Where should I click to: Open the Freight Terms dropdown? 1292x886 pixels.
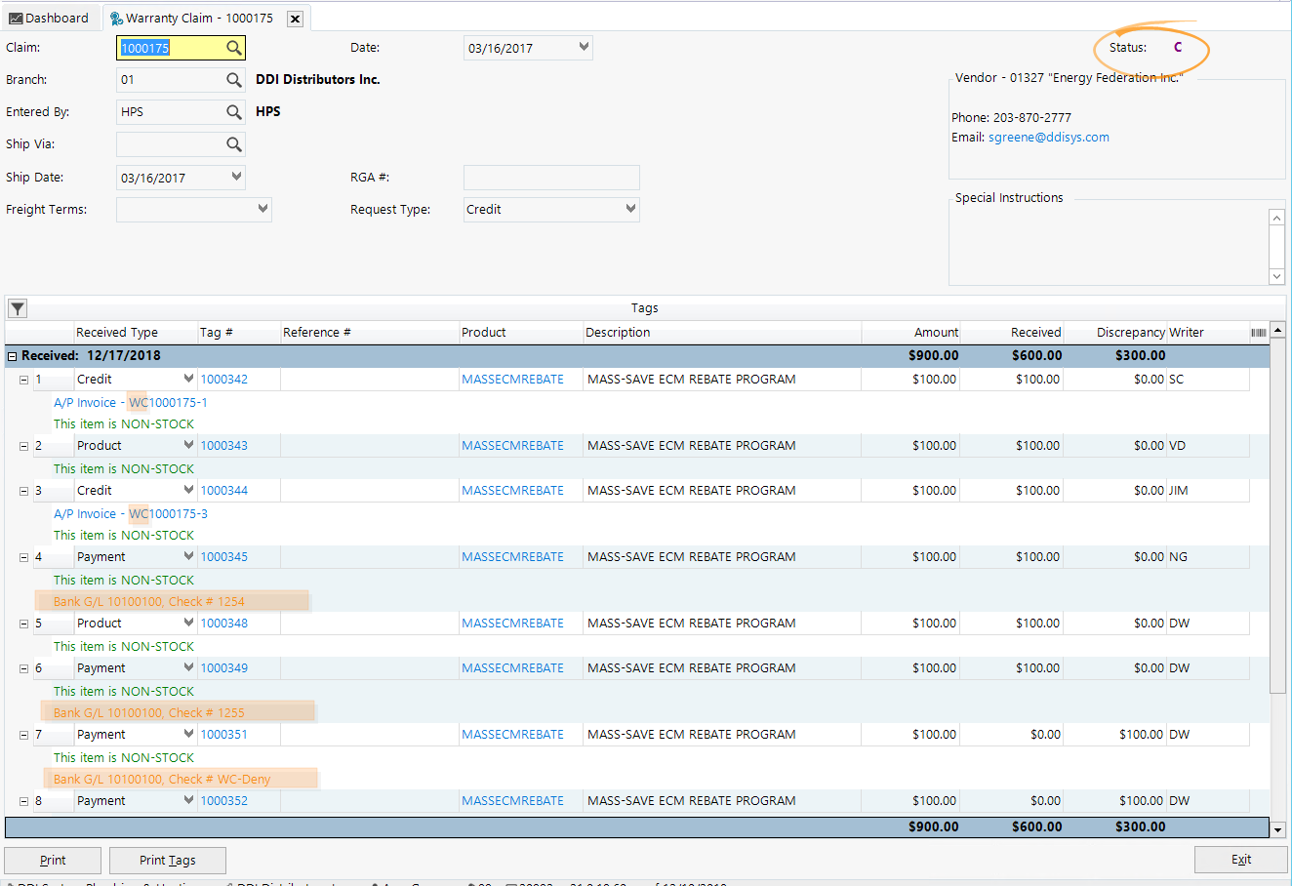pyautogui.click(x=262, y=209)
